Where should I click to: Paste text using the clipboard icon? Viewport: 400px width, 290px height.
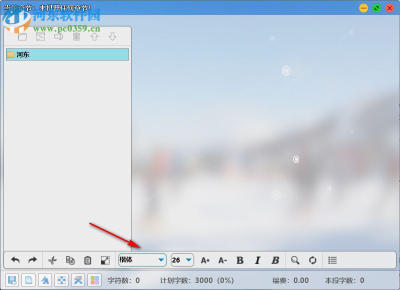click(87, 260)
